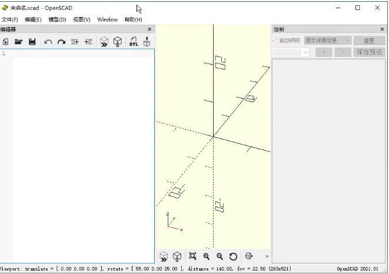This screenshot has height=274, width=389.
Task: View all using the zoom-fit icon
Action: click(193, 256)
